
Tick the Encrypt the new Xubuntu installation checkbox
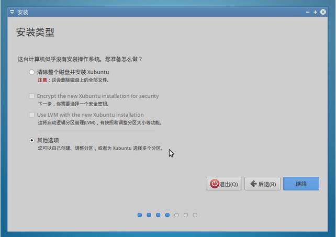click(x=32, y=96)
